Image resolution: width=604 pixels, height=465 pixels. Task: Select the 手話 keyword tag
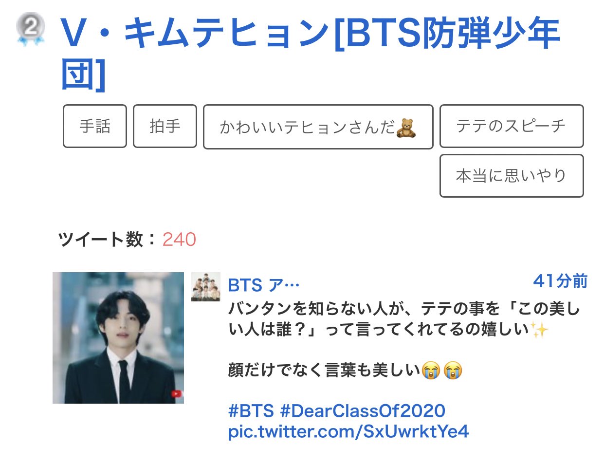pyautogui.click(x=95, y=126)
